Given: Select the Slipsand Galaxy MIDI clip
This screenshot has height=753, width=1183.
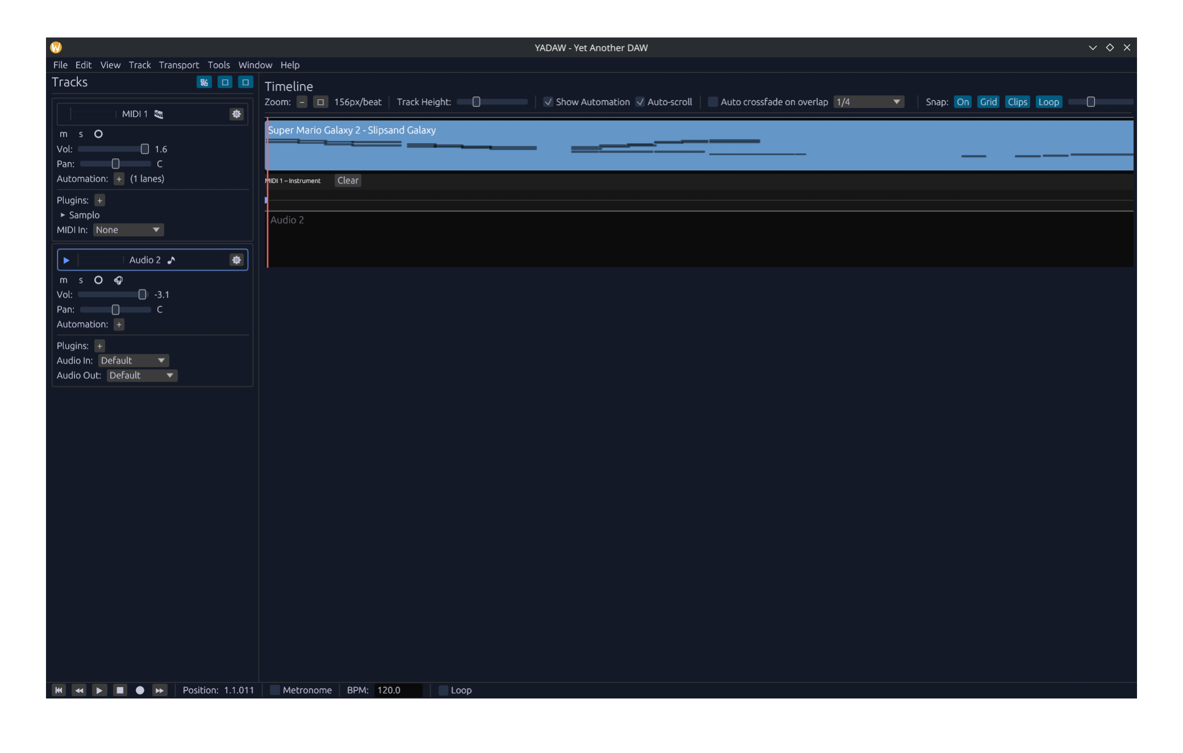Looking at the screenshot, I should (700, 145).
